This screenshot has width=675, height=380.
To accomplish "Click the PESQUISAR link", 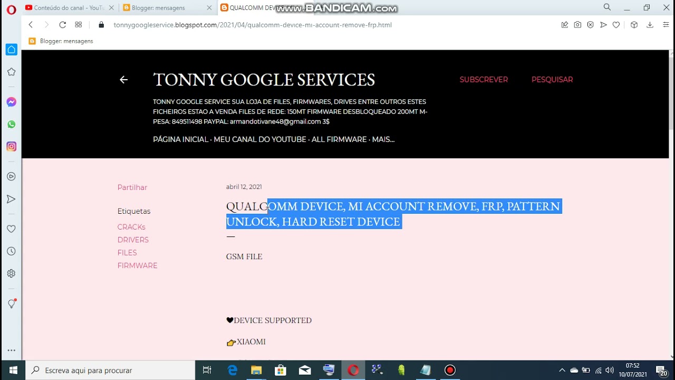I will point(552,80).
